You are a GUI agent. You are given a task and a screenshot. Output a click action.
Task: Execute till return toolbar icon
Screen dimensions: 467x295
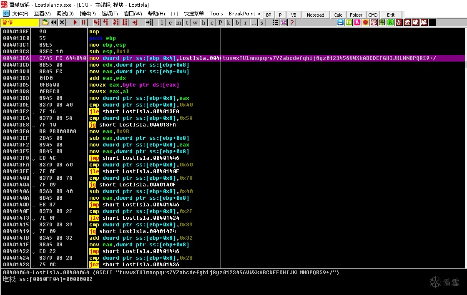coord(135,22)
